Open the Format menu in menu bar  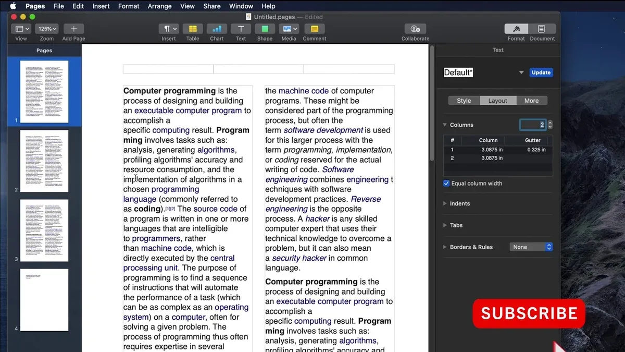tap(129, 6)
